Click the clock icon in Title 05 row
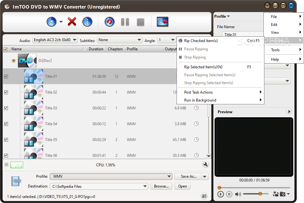 197,139
